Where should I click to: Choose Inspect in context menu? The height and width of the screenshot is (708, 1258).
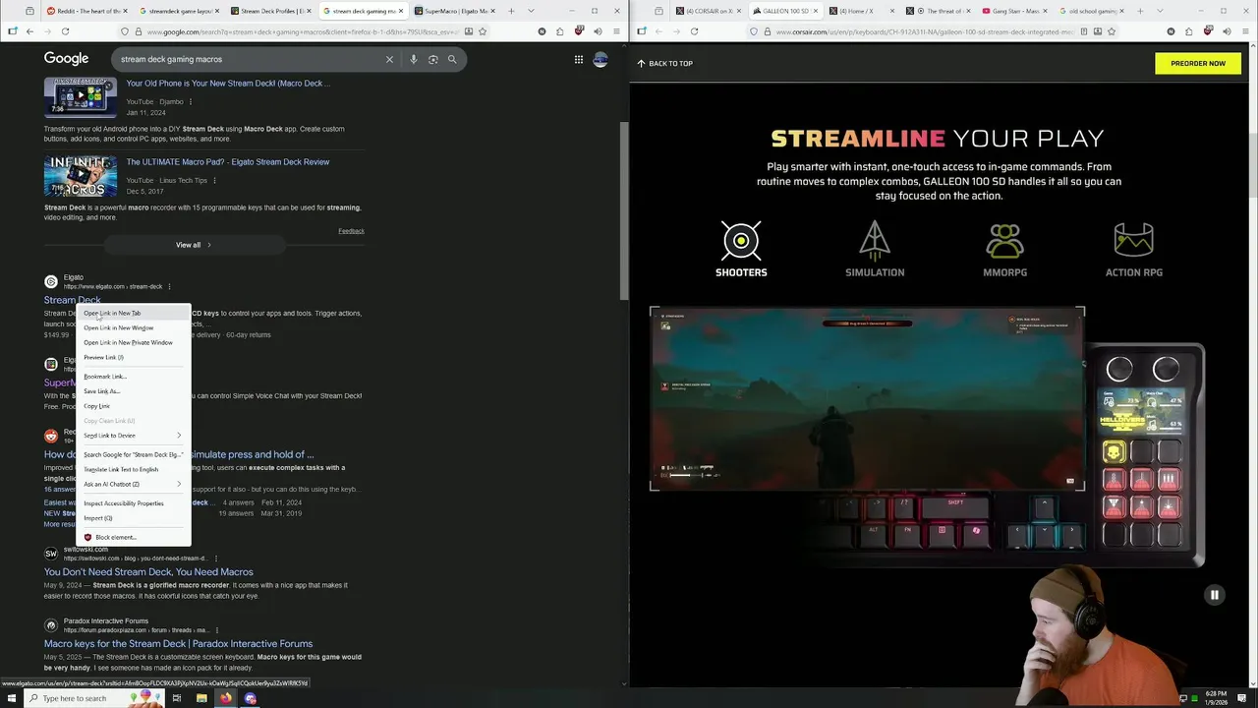[133, 518]
